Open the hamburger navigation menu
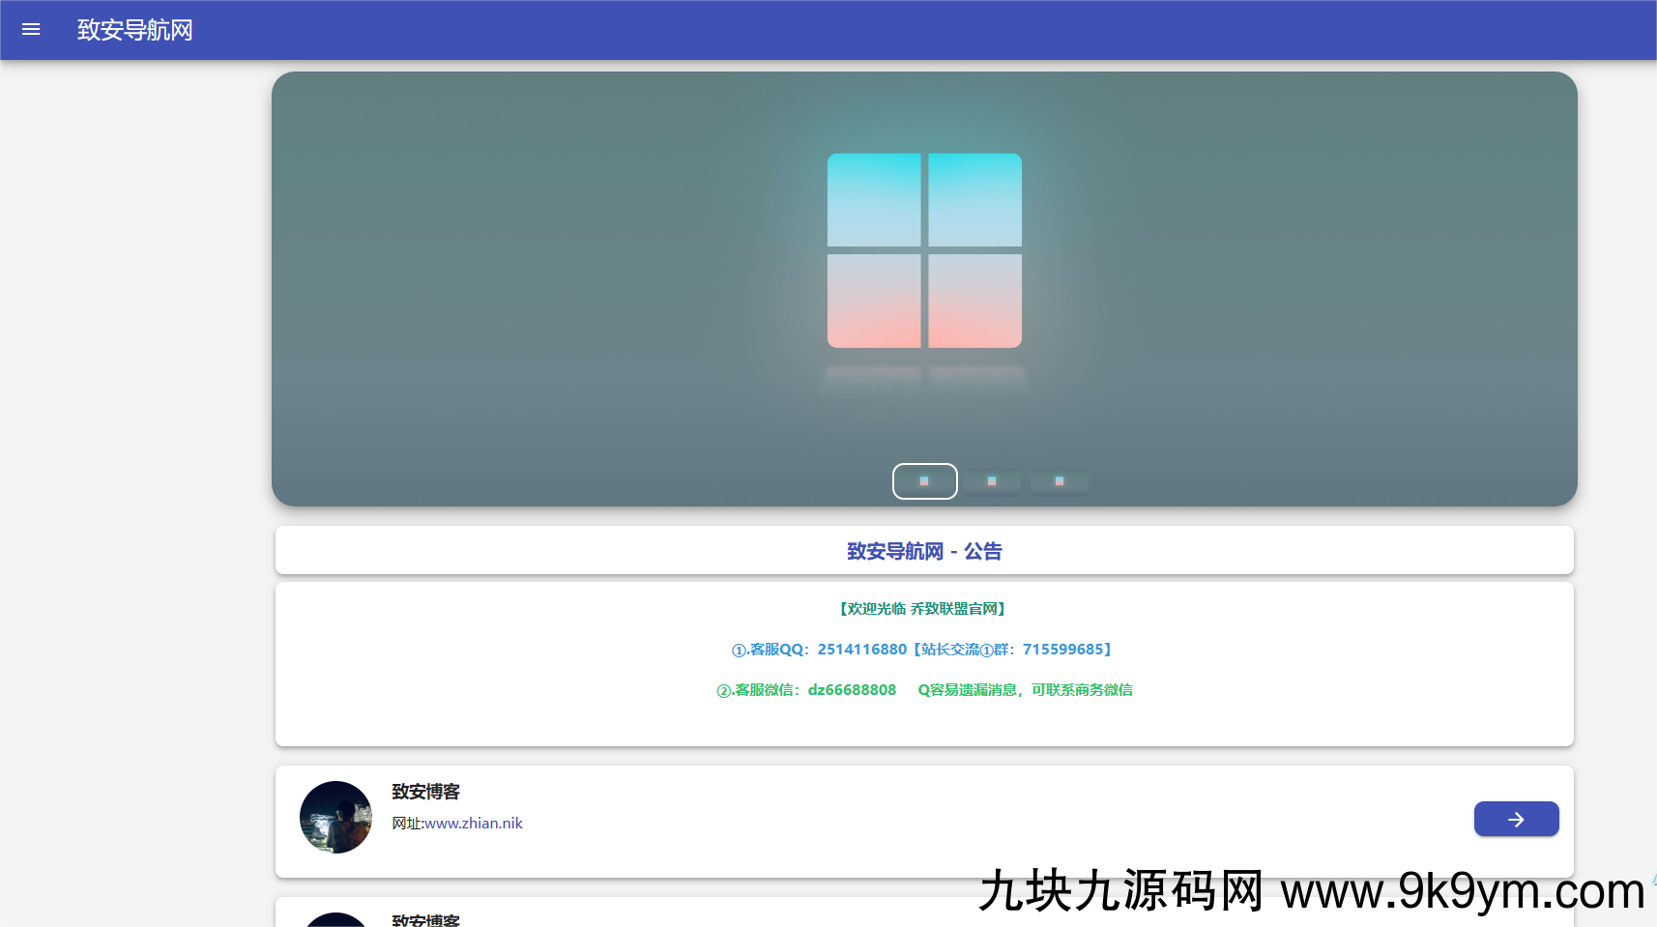This screenshot has height=927, width=1657. 31,30
